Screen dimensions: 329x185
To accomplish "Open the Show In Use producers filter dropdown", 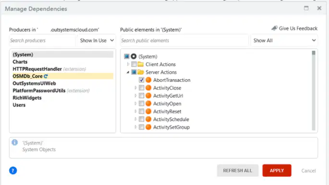I will (x=97, y=40).
